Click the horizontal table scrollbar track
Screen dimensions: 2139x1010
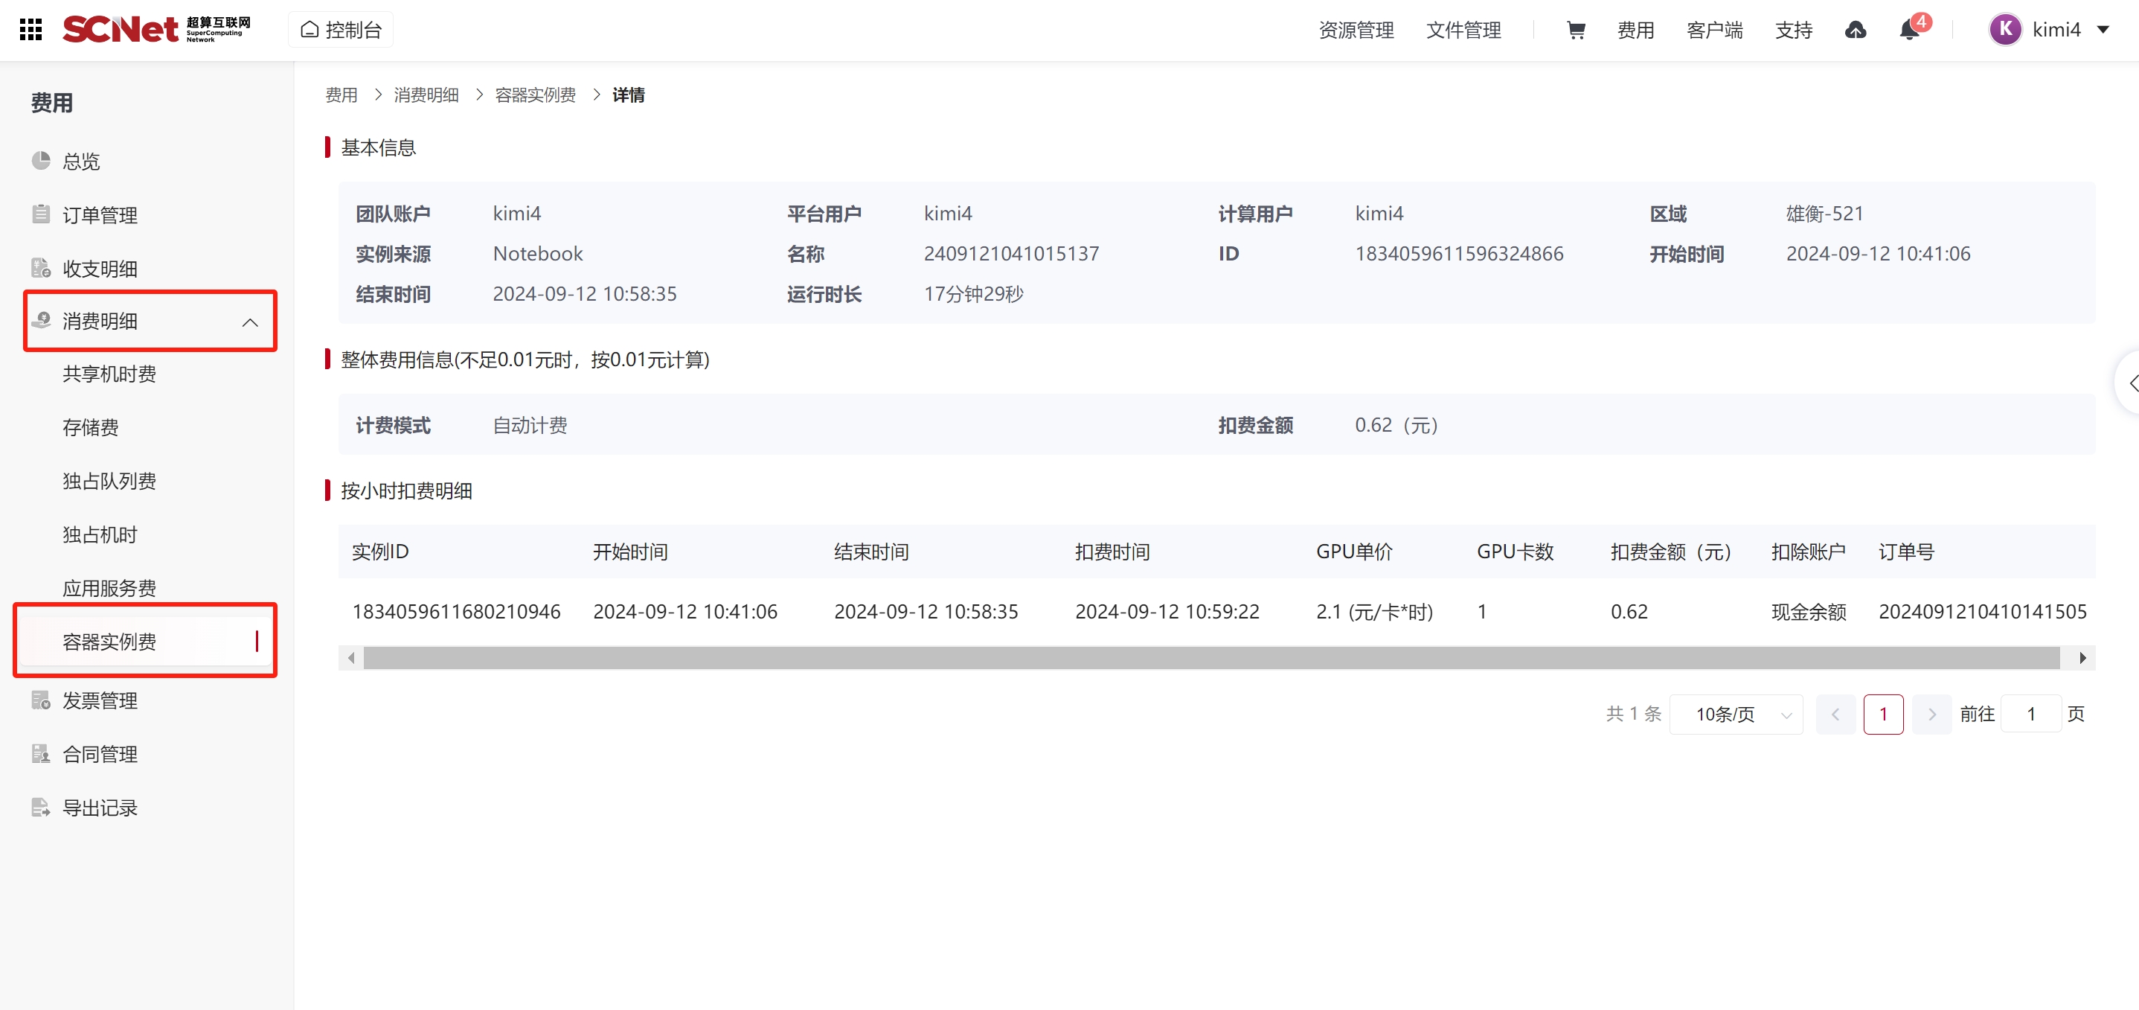(x=1210, y=658)
